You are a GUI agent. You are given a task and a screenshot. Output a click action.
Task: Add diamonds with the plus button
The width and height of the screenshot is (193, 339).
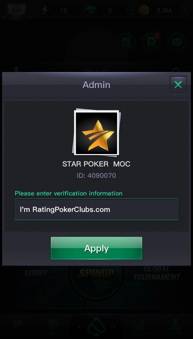131,10
